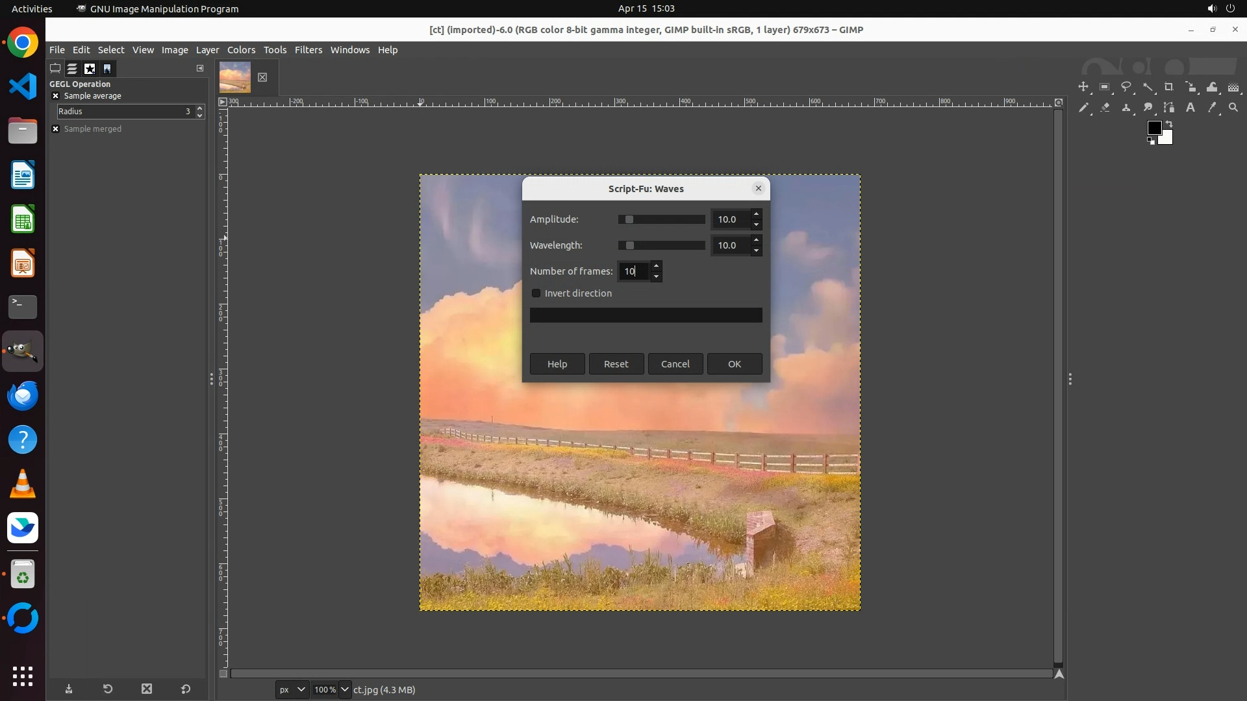Screen dimensions: 1247x701
Task: Select the Crop tool
Action: (1169, 87)
